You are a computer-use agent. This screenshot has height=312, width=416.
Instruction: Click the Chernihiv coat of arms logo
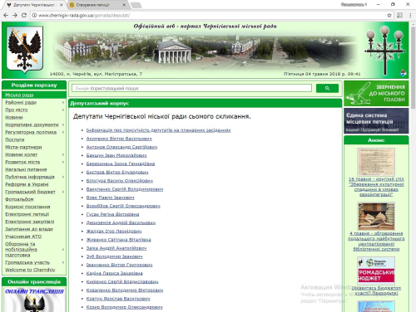pos(25,49)
